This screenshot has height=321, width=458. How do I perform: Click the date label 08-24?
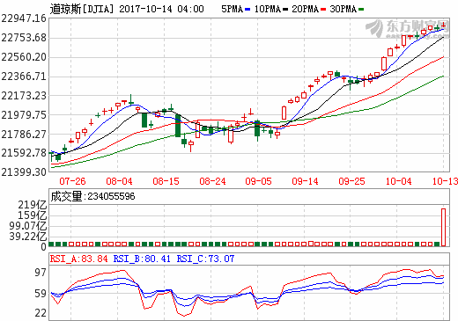point(212,181)
